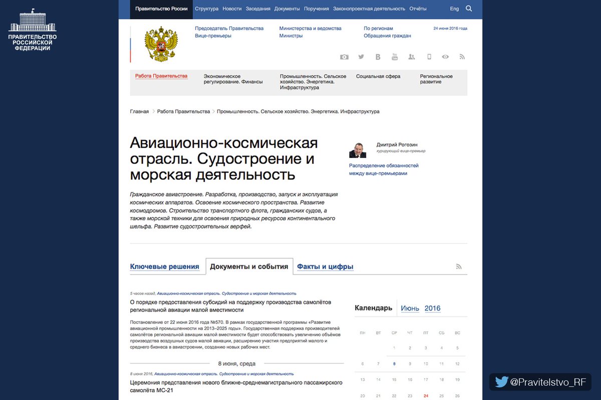Select the Работа Правительства section
This screenshot has width=601, height=400.
tap(161, 76)
